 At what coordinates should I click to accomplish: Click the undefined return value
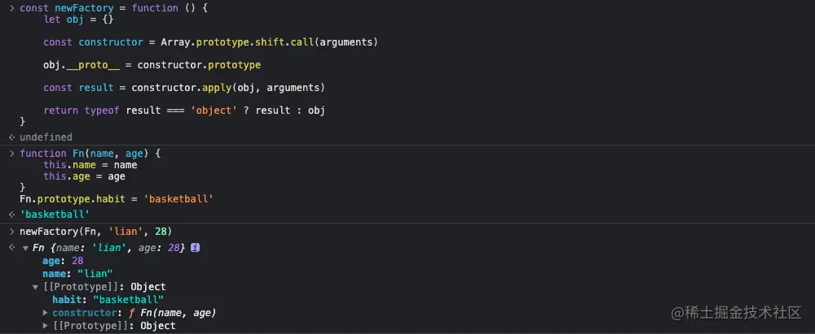tap(46, 137)
